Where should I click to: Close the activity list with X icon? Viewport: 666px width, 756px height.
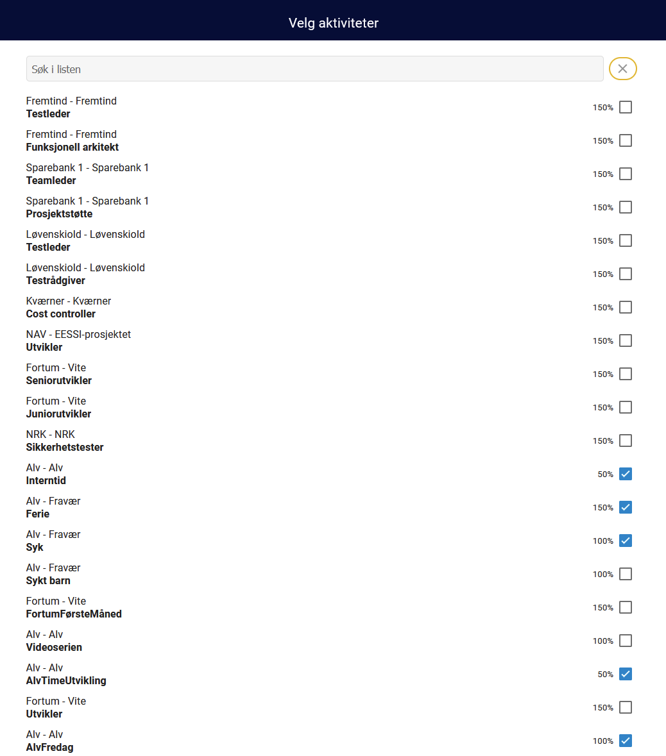[x=622, y=69]
